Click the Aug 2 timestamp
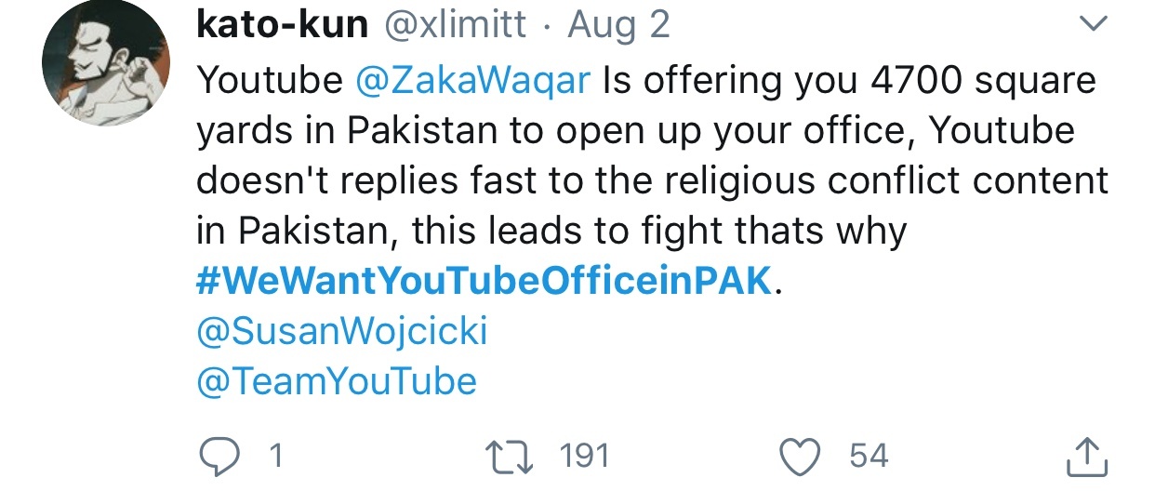Viewport: 1155px width, 504px height. pyautogui.click(x=619, y=25)
